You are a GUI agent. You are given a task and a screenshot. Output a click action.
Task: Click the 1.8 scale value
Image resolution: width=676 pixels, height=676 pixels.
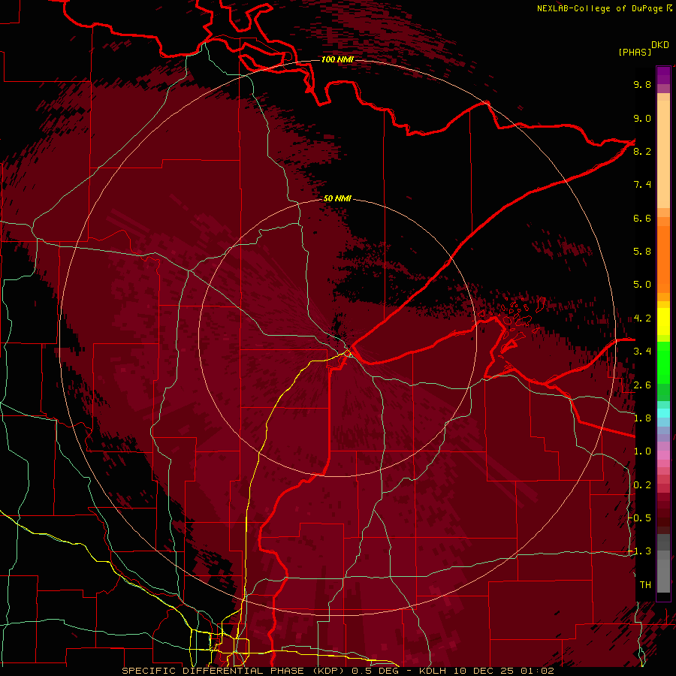point(642,418)
